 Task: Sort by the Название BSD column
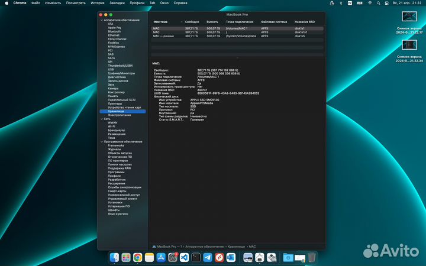point(305,22)
